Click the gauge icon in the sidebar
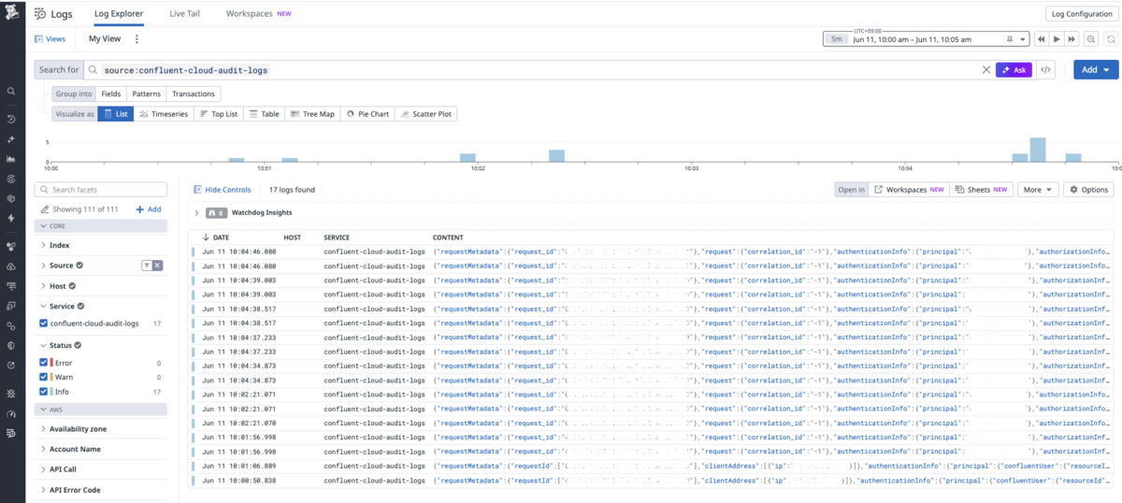The image size is (1122, 503). [x=11, y=413]
